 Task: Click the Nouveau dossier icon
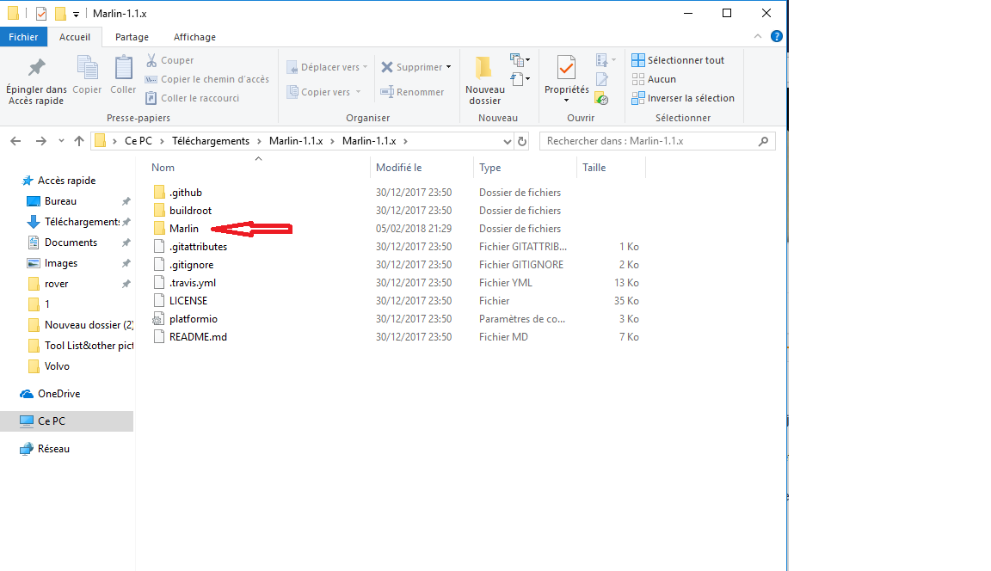(485, 68)
